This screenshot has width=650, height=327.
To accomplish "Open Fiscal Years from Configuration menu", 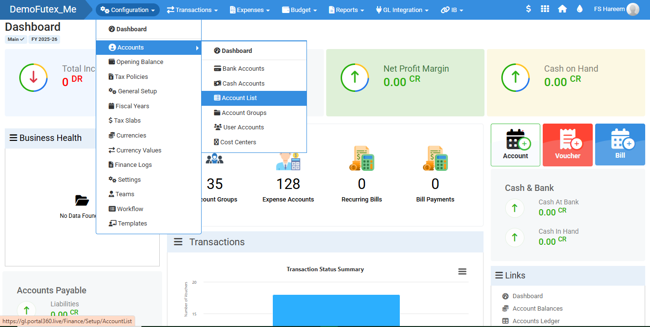I will (132, 106).
